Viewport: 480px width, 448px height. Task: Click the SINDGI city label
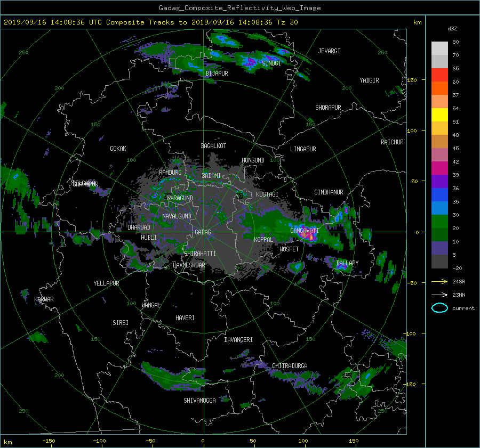[x=271, y=63]
